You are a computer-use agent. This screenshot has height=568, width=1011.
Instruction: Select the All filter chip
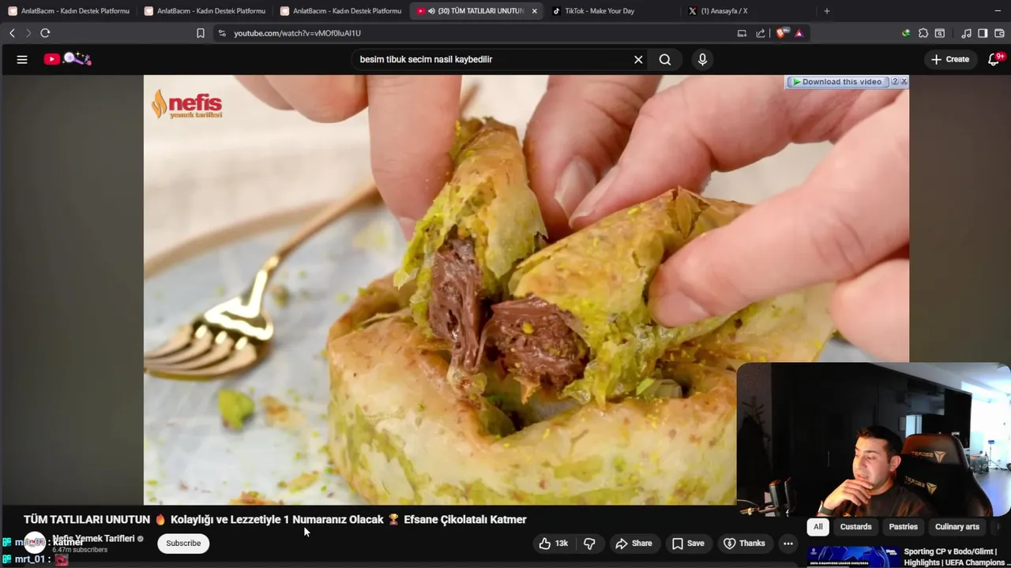[x=818, y=527]
